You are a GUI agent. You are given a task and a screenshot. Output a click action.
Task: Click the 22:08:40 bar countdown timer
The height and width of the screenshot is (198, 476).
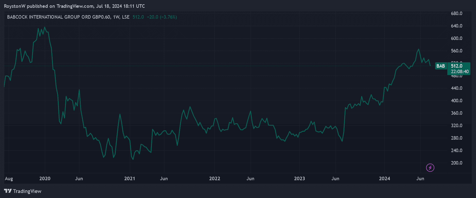460,72
